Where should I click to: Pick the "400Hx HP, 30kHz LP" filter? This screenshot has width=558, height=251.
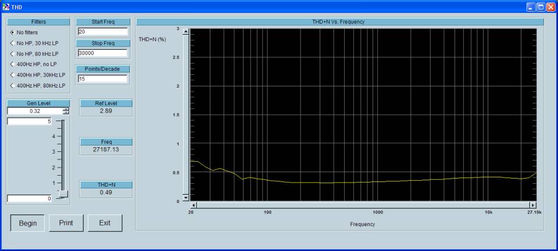point(12,75)
